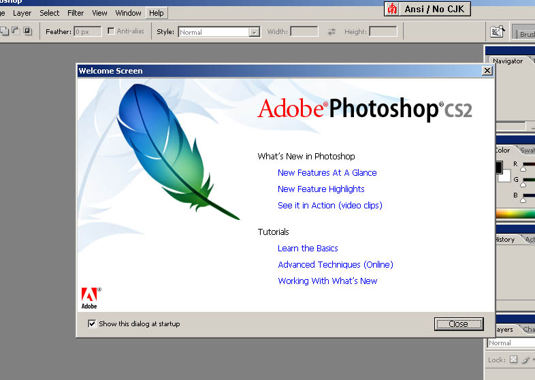This screenshot has width=535, height=380.
Task: Open Working With What's New link
Action: [327, 281]
